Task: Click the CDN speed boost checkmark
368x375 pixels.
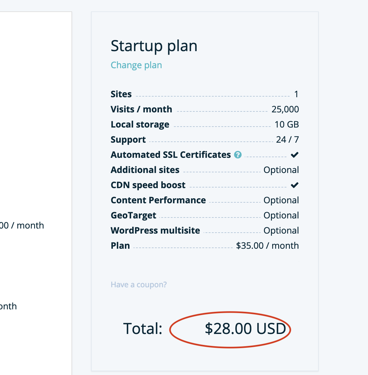Action: (295, 185)
